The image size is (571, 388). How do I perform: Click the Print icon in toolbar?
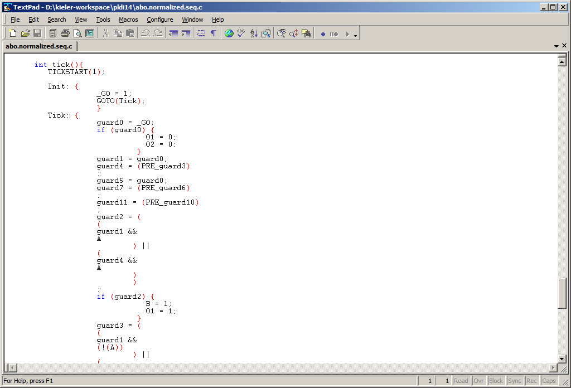(65, 33)
